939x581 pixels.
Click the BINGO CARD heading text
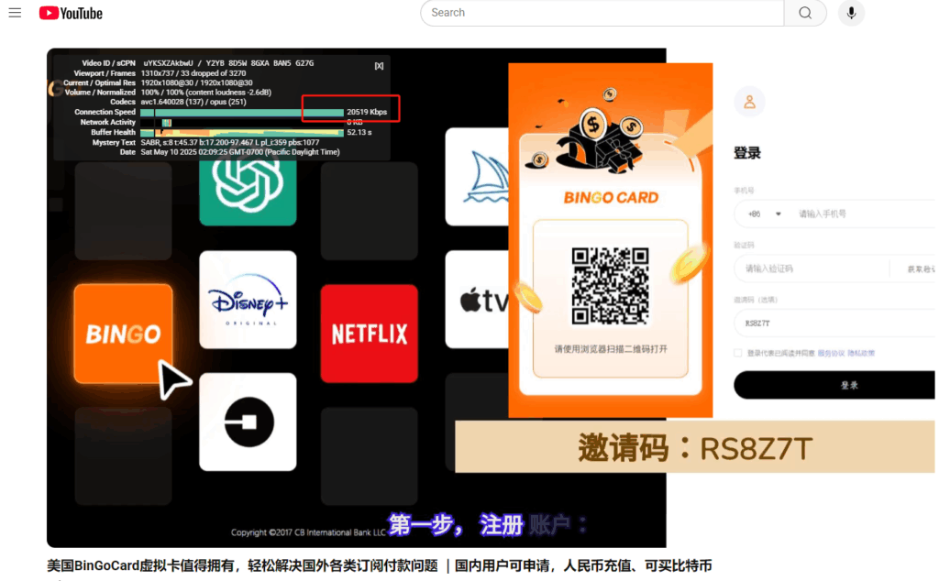coord(611,197)
